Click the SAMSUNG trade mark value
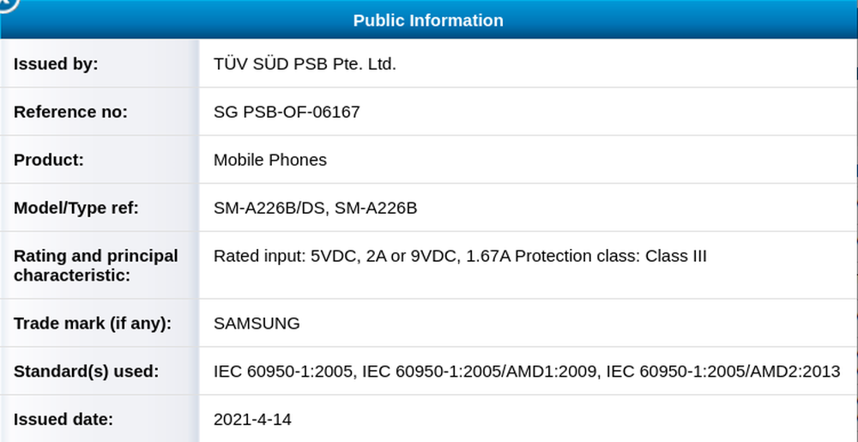Viewport: 858px width, 442px height. (x=257, y=324)
